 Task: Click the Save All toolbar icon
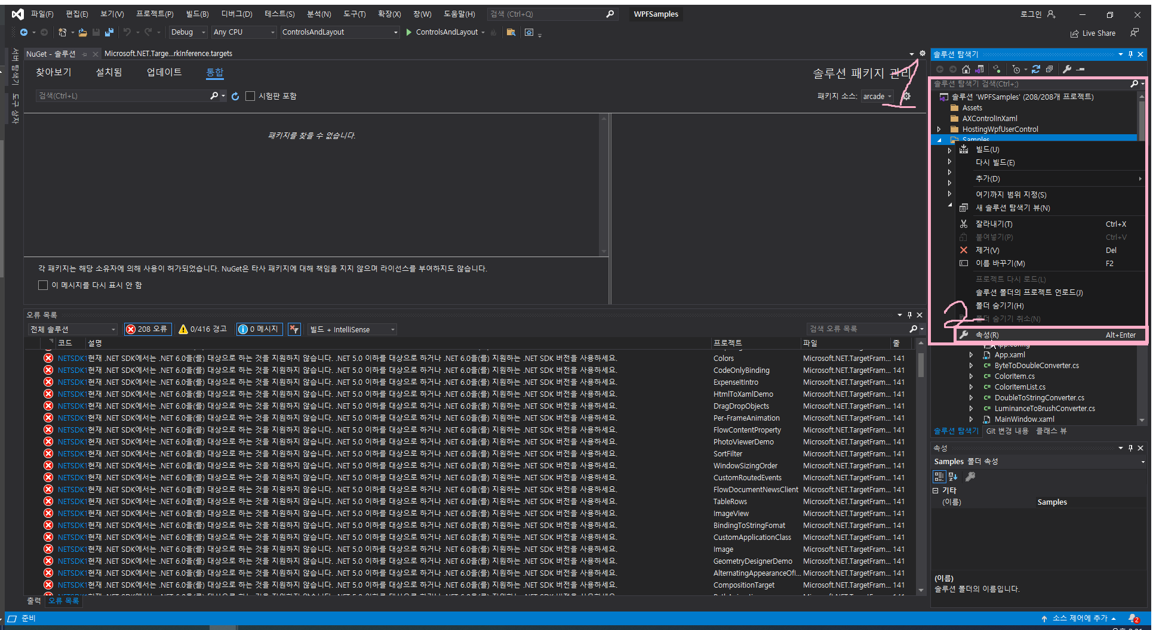pyautogui.click(x=109, y=32)
